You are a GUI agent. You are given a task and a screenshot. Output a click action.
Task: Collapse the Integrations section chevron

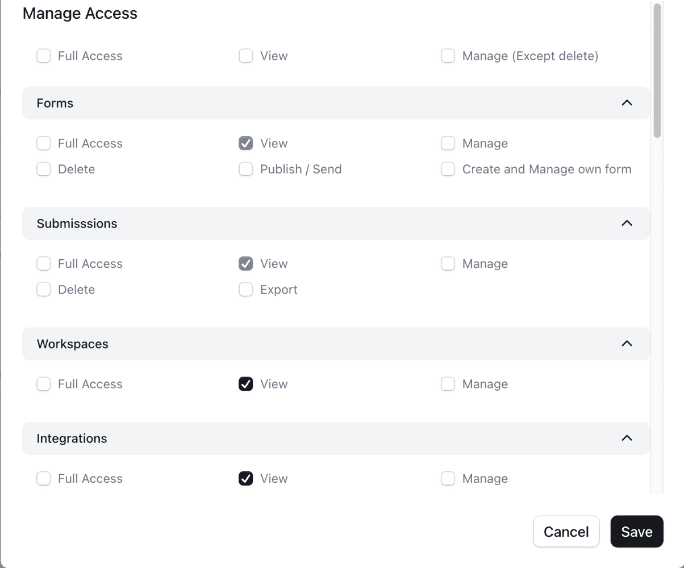[x=627, y=438]
